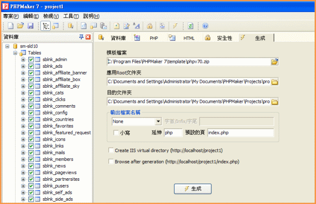Click the code page icon in the toolbar
The width and height of the screenshot is (316, 204).
(x=84, y=26)
